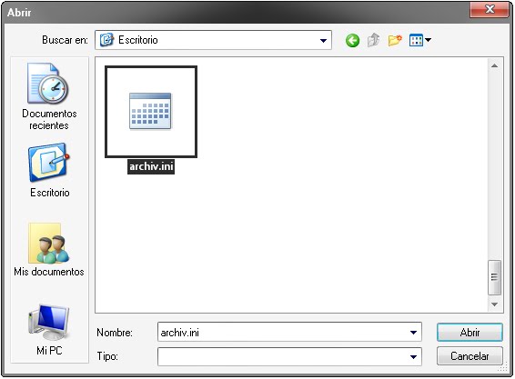Click the file list scroll down arrow

click(x=494, y=304)
